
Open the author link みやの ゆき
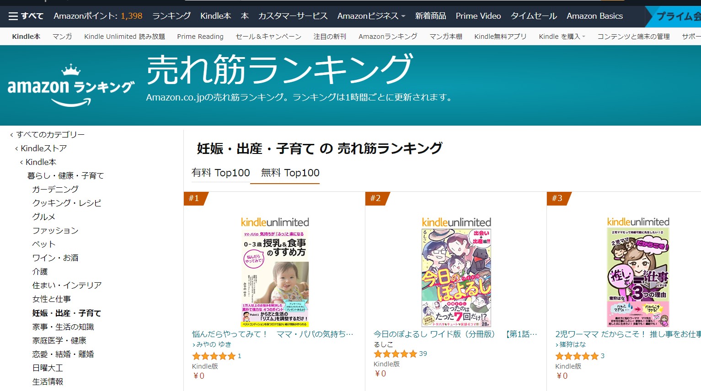pyautogui.click(x=214, y=344)
